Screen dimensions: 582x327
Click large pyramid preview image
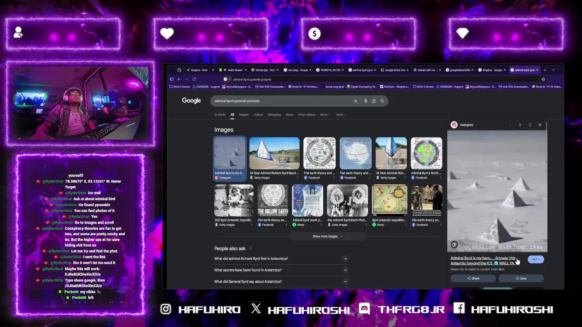497,191
